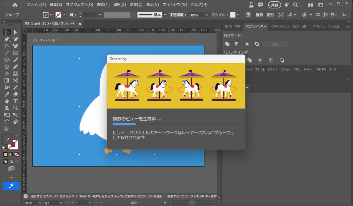Open the stroke profile 基本 dropdown
Image resolution: width=353 pixels, height=206 pixels.
click(165, 15)
